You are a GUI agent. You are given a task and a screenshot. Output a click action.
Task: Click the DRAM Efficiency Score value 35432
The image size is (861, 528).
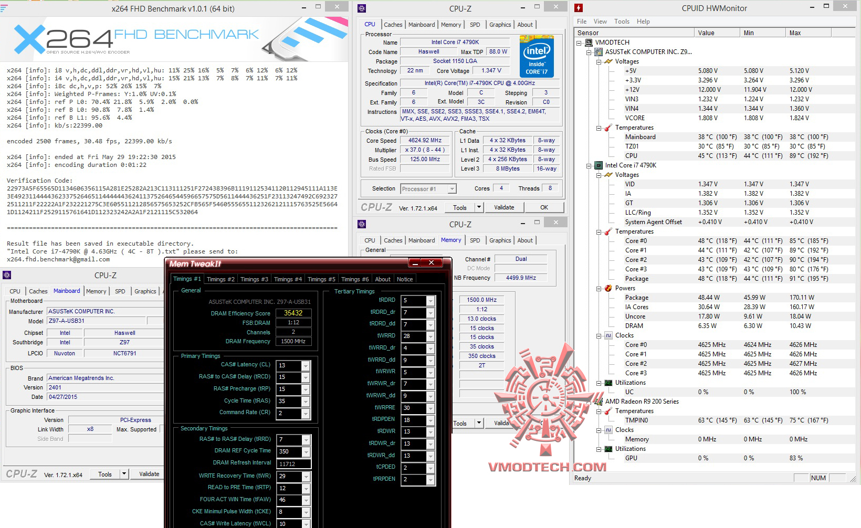pyautogui.click(x=293, y=313)
